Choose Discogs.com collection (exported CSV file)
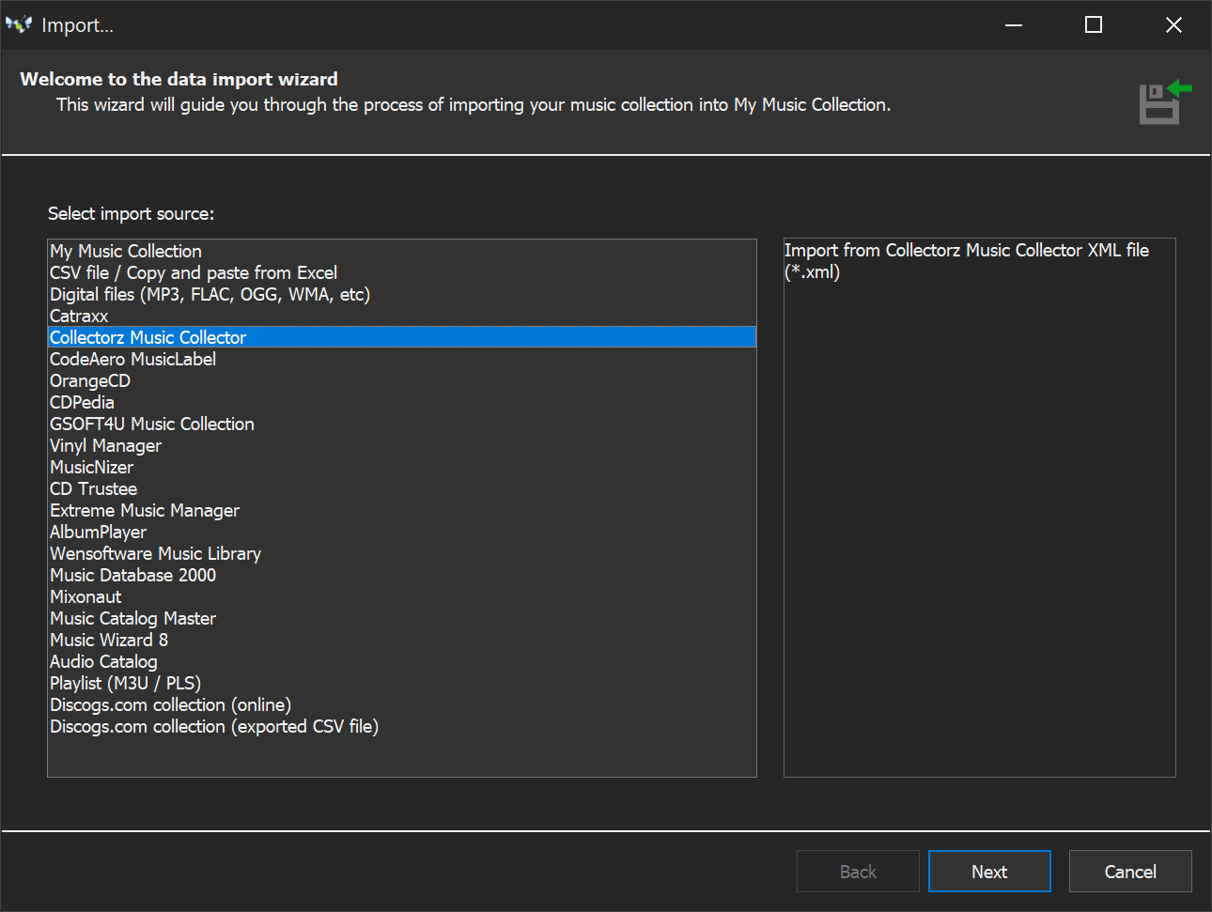This screenshot has height=912, width=1212. (x=214, y=726)
